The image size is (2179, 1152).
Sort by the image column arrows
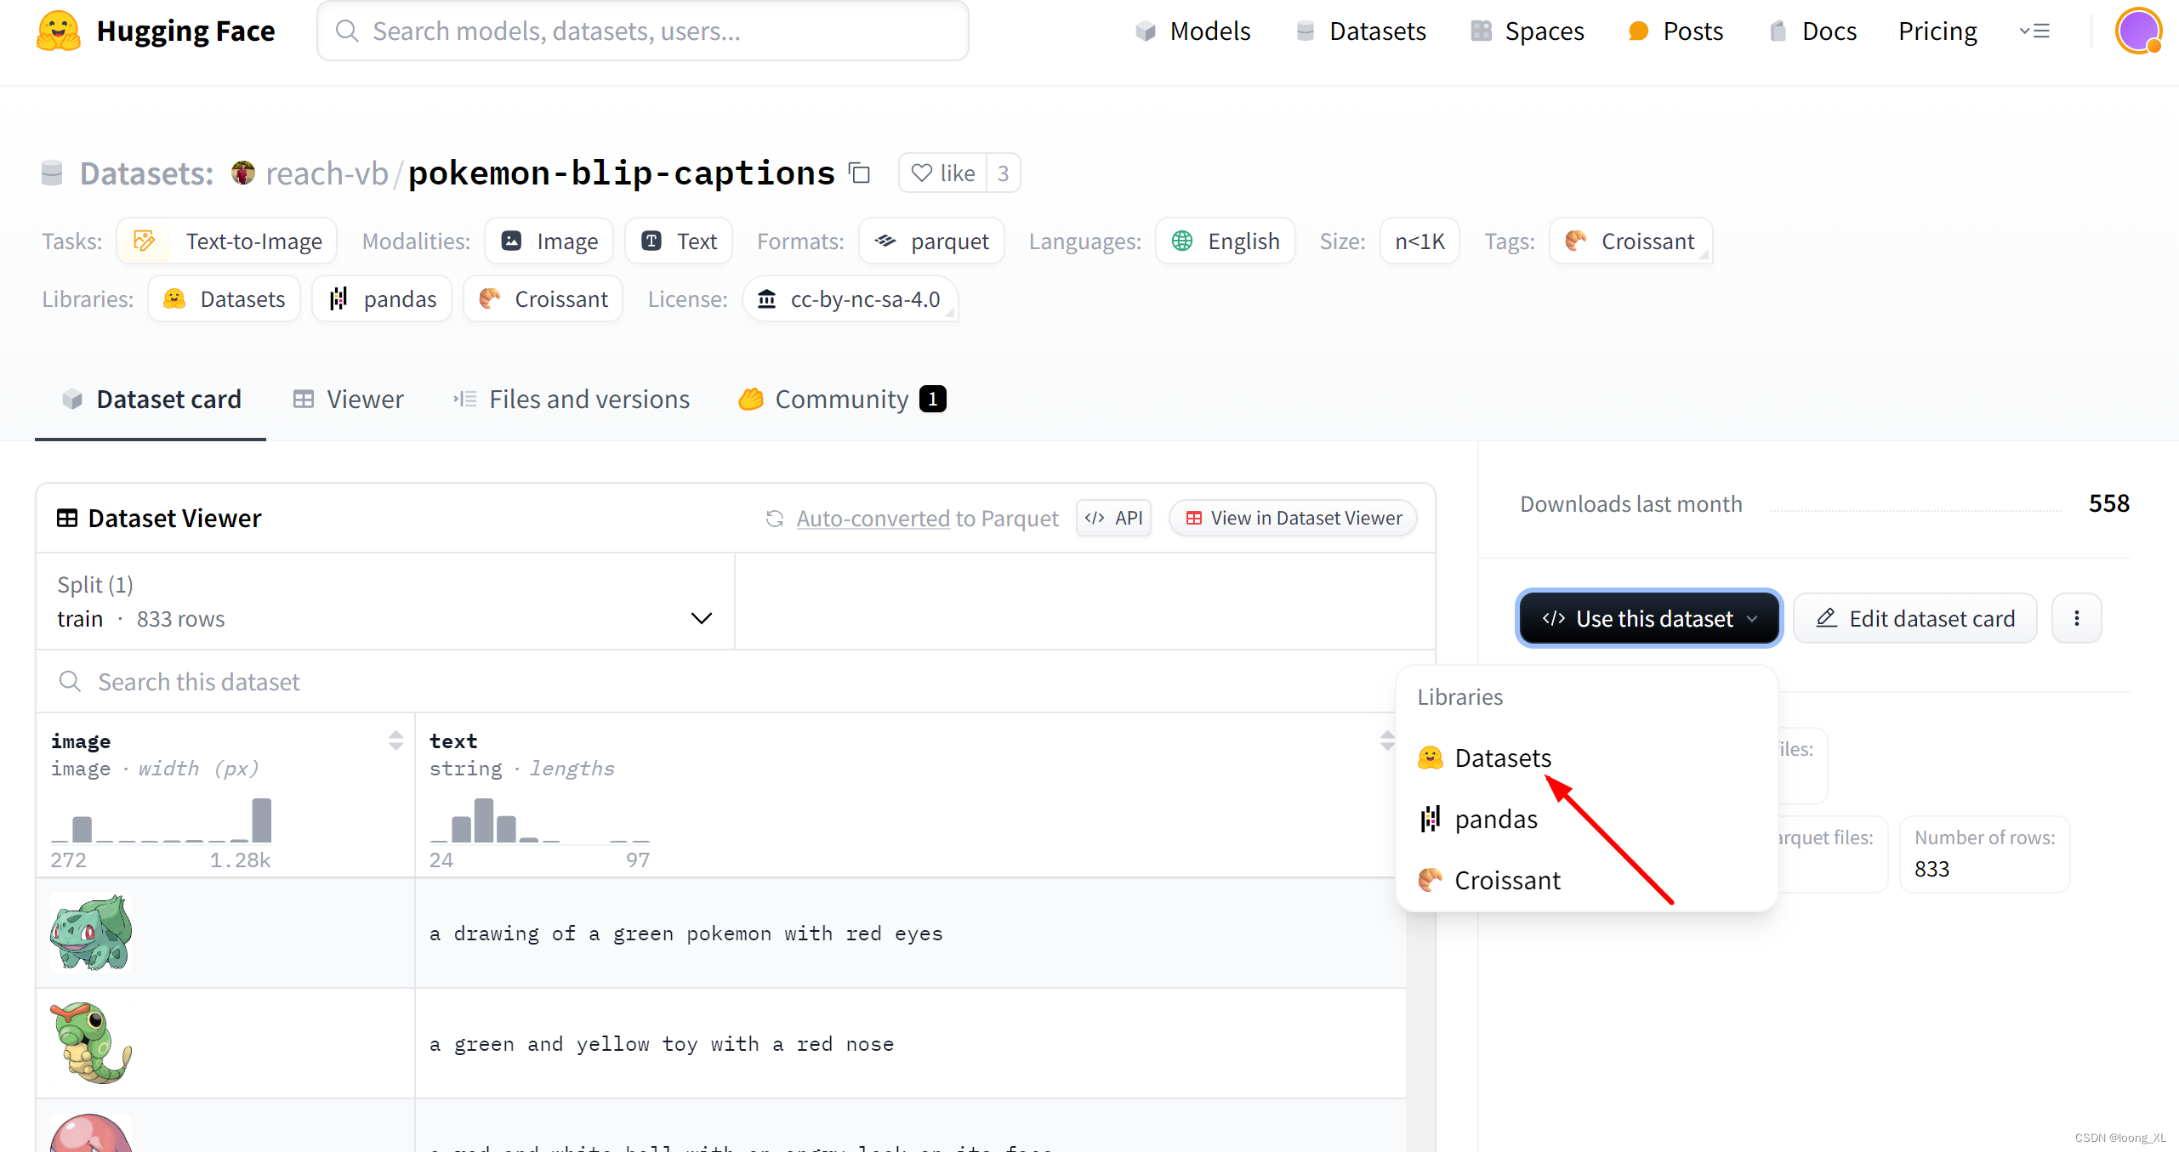pyautogui.click(x=395, y=741)
